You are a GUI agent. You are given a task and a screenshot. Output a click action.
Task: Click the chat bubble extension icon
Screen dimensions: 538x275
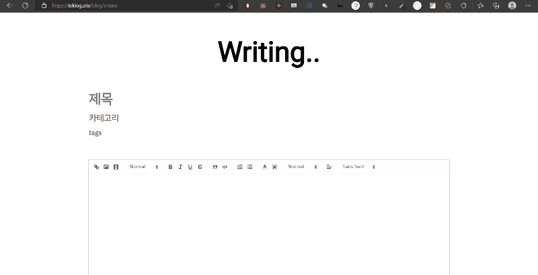click(x=325, y=5)
